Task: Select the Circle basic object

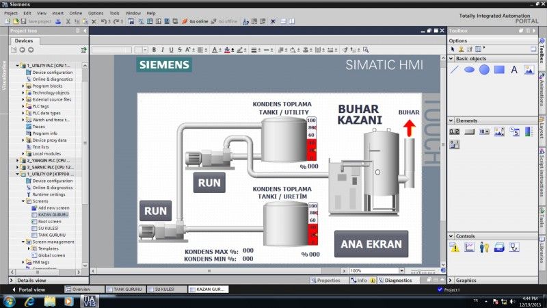Action: [484, 70]
